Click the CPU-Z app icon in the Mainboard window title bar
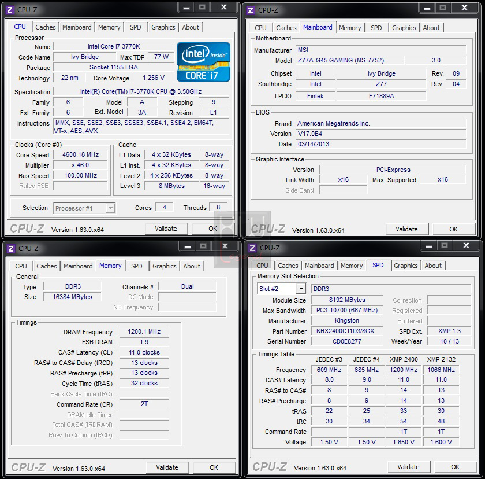This screenshot has height=479, width=485. (251, 10)
